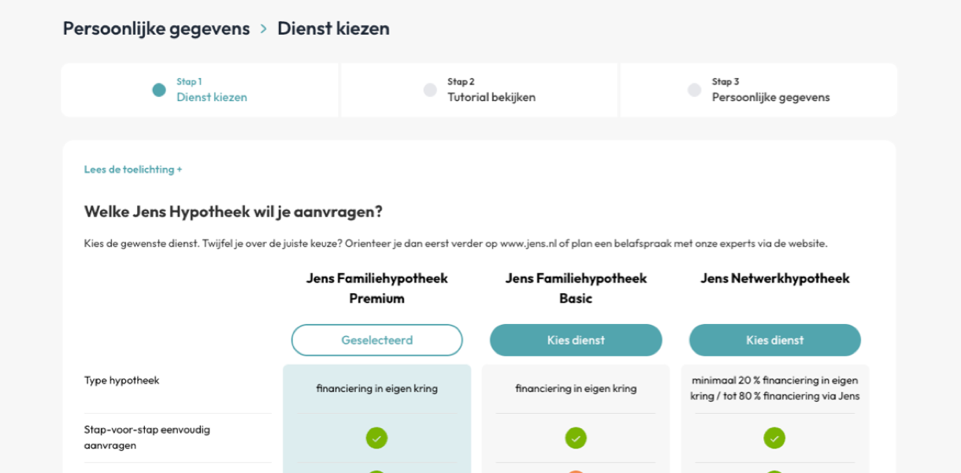Screen dimensions: 961x473
Task: Select Dienst kiezen in the breadcrumb
Action: click(332, 28)
